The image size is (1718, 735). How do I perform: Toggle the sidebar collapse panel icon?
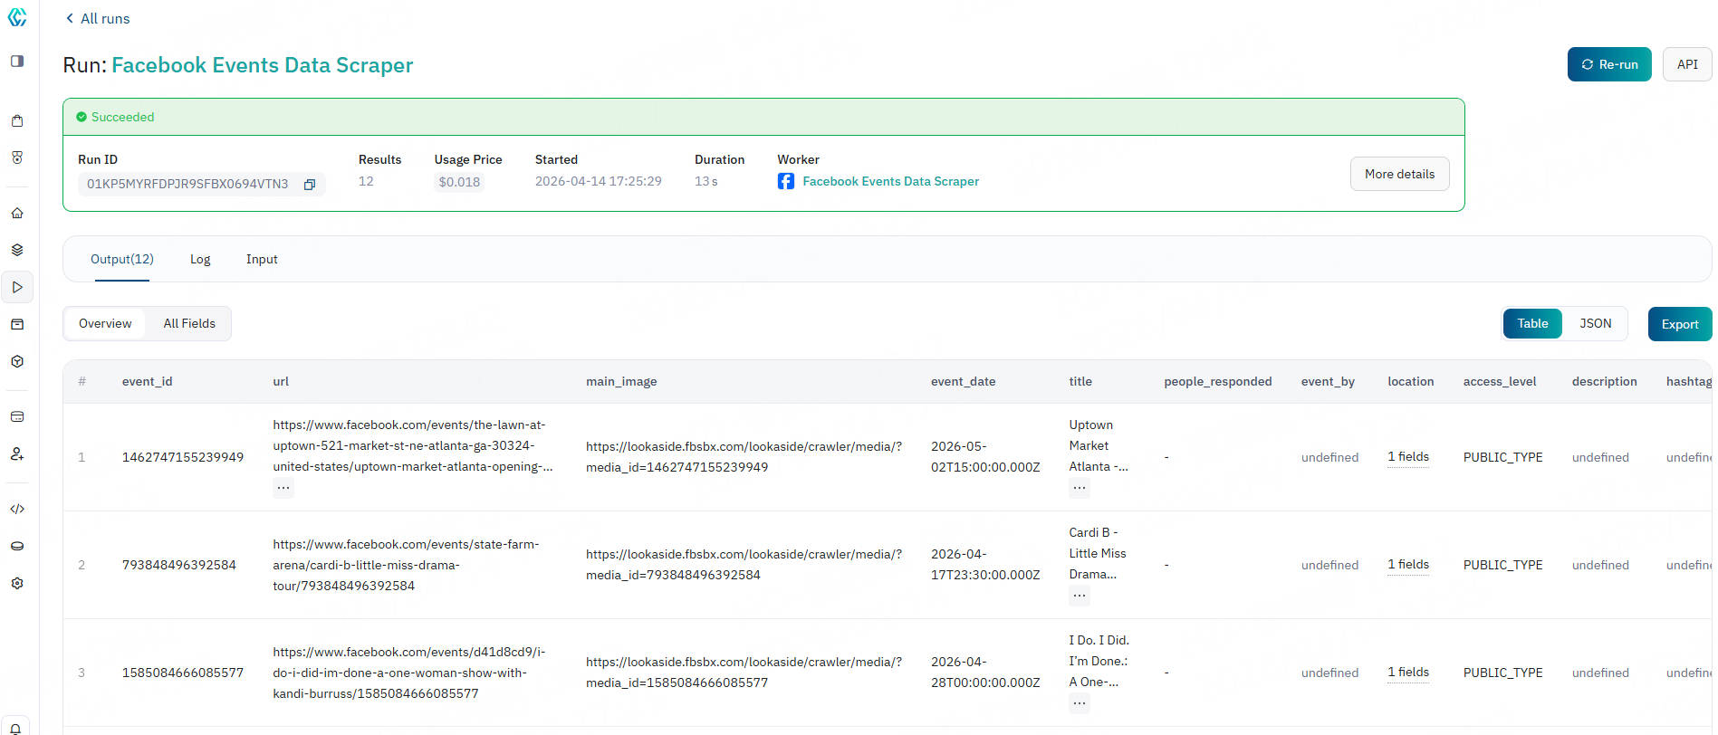17,62
